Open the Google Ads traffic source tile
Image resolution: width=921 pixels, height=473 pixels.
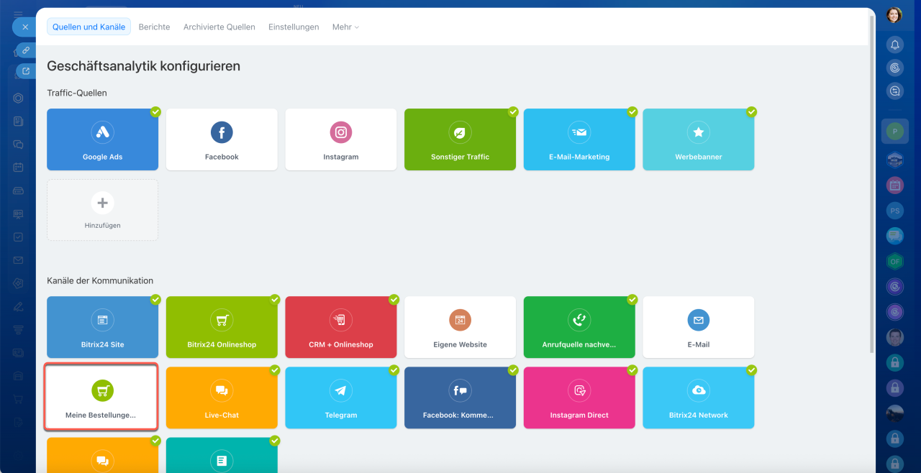click(103, 139)
